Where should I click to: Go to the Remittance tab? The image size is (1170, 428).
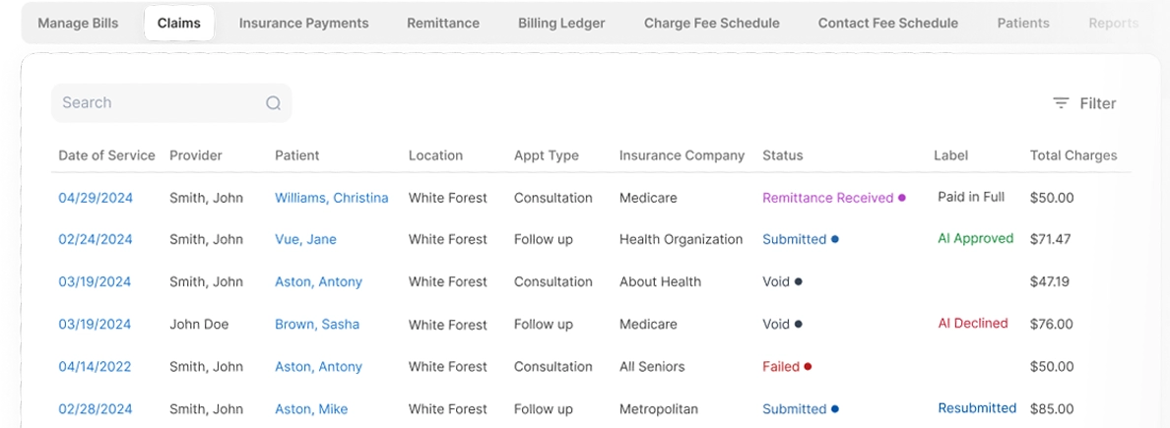click(443, 23)
